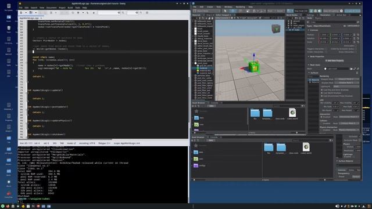Switch to the Physics tab in Parameters

[318, 18]
